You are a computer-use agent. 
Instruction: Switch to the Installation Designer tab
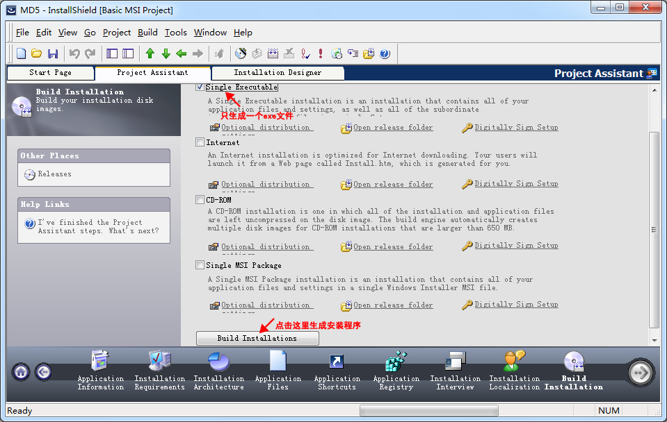coord(278,73)
